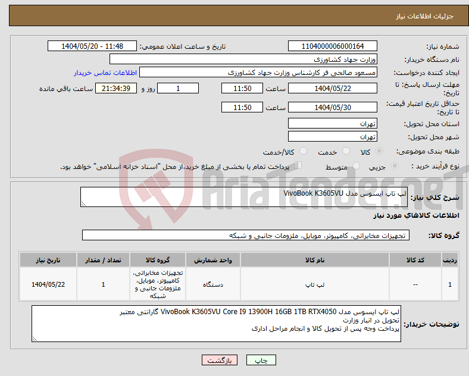This screenshot has height=376, width=469.
Task: Click the نام کالا column header
Action: point(315,260)
